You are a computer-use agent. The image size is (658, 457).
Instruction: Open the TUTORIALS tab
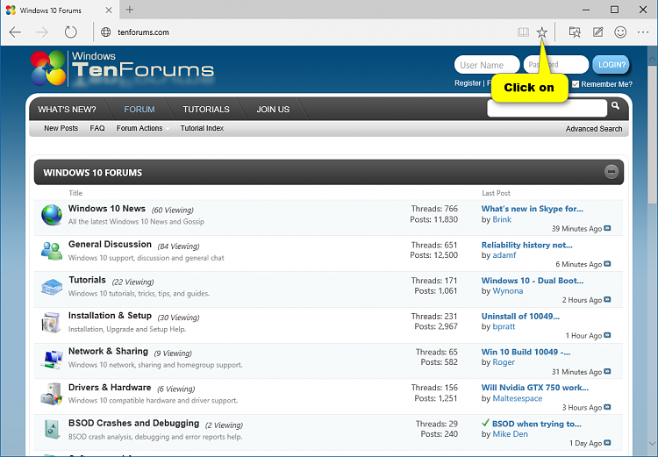pyautogui.click(x=206, y=110)
